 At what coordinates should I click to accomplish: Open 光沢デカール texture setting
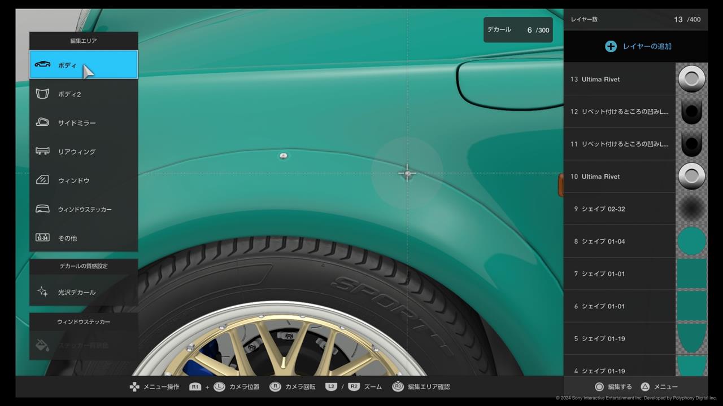(84, 292)
